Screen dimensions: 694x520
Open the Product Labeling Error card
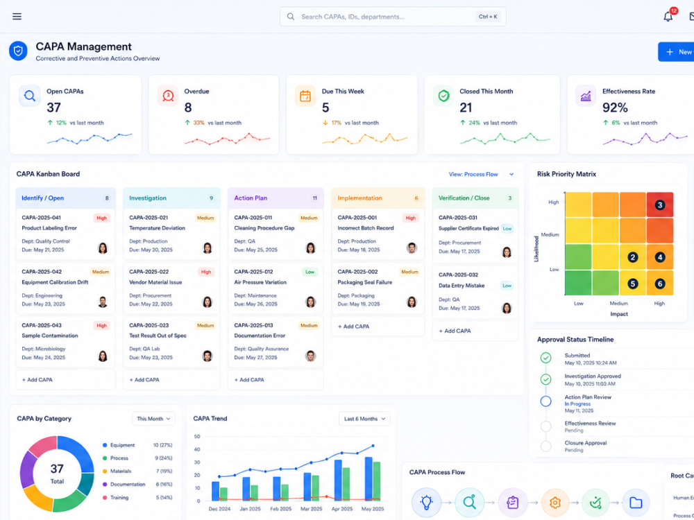[65, 235]
